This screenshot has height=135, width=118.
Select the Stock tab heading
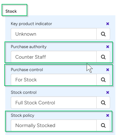pyautogui.click(x=11, y=11)
